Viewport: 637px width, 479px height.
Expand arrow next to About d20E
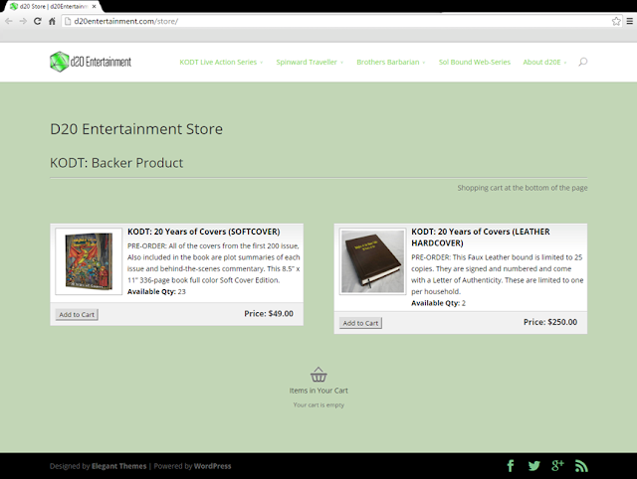pyautogui.click(x=565, y=63)
